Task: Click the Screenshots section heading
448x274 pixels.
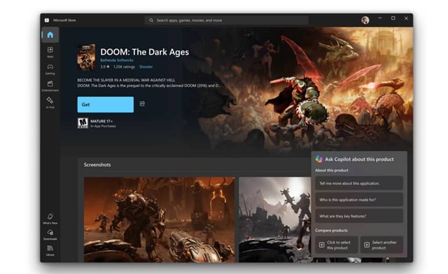Action: 97,164
